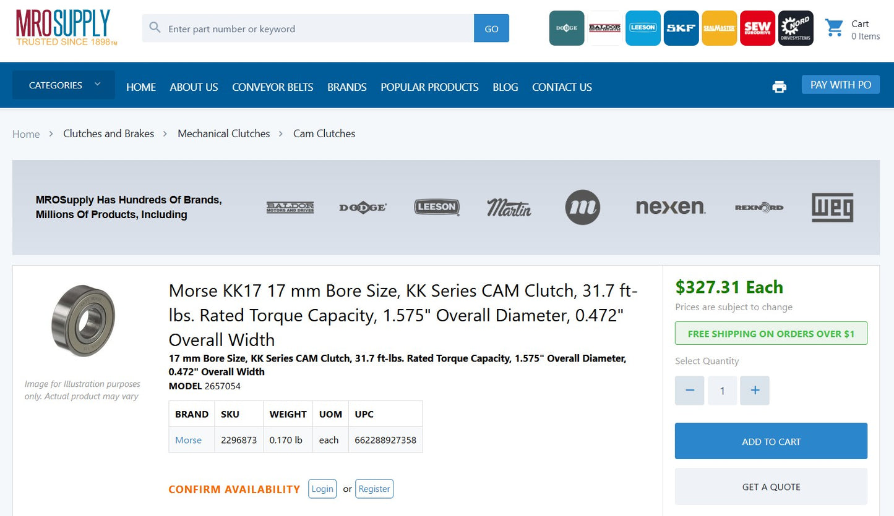Click the part number search field
894x516 pixels.
309,28
